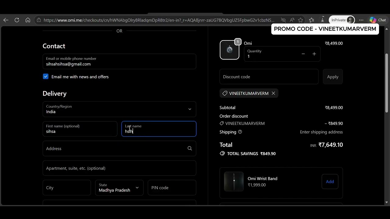Open the Favorites list icon
The image size is (390, 219).
point(311,20)
